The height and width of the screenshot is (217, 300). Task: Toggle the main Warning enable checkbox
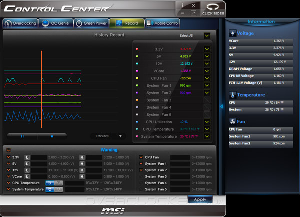8,150
